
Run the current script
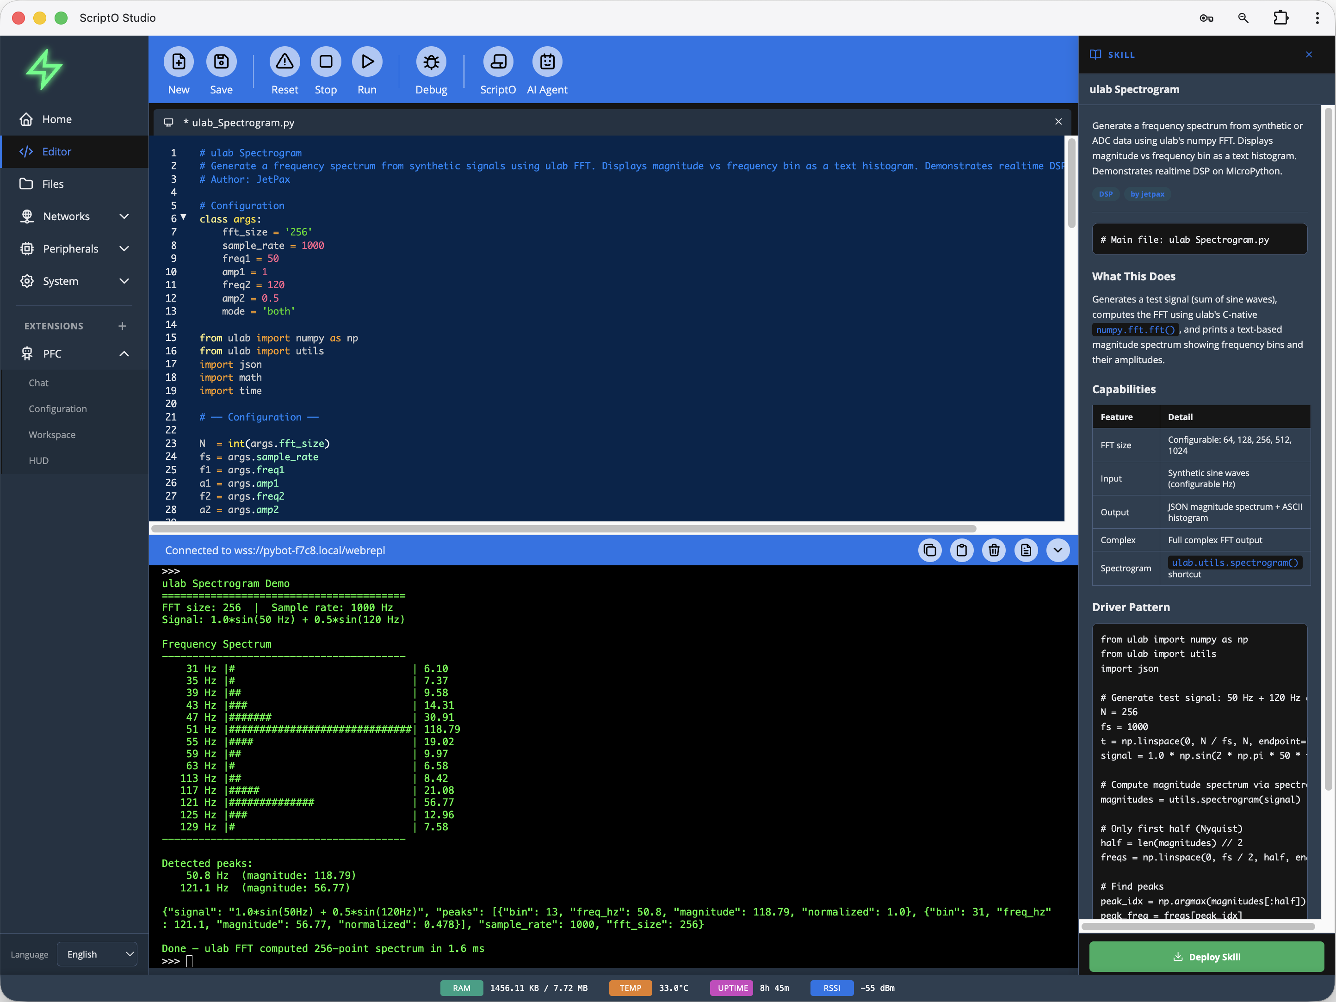tap(367, 62)
